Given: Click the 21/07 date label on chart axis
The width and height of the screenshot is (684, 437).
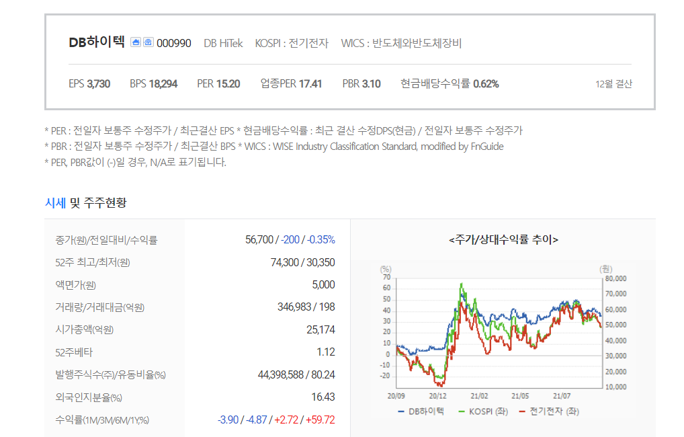Looking at the screenshot, I should (562, 396).
